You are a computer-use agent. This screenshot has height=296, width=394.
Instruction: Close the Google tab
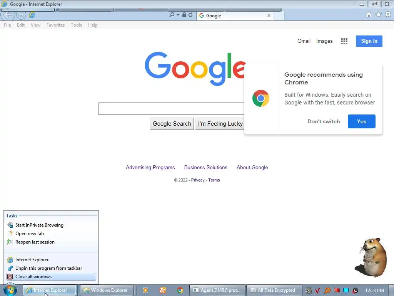[x=269, y=15]
